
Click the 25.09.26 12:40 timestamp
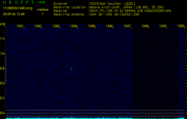[14, 14]
